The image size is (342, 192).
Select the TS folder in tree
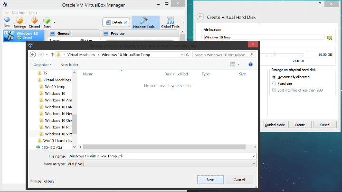point(43,73)
